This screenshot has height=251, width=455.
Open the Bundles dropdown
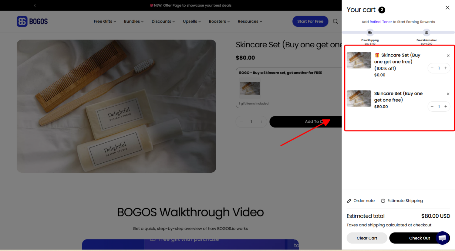[133, 21]
